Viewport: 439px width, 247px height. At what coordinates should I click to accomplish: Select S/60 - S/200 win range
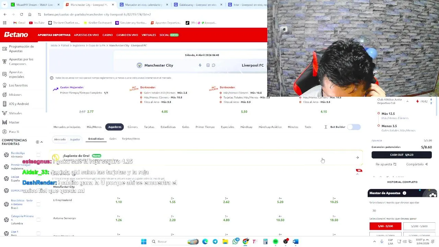pyautogui.click(x=385, y=226)
